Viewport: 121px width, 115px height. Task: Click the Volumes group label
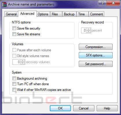click(x=18, y=44)
